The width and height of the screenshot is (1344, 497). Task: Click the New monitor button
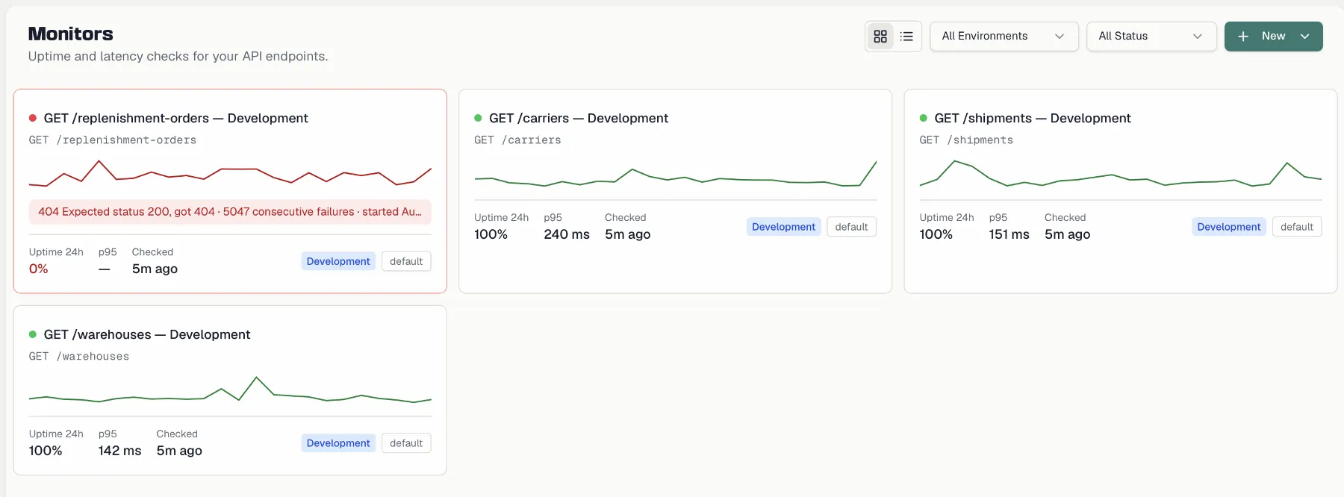pyautogui.click(x=1273, y=36)
